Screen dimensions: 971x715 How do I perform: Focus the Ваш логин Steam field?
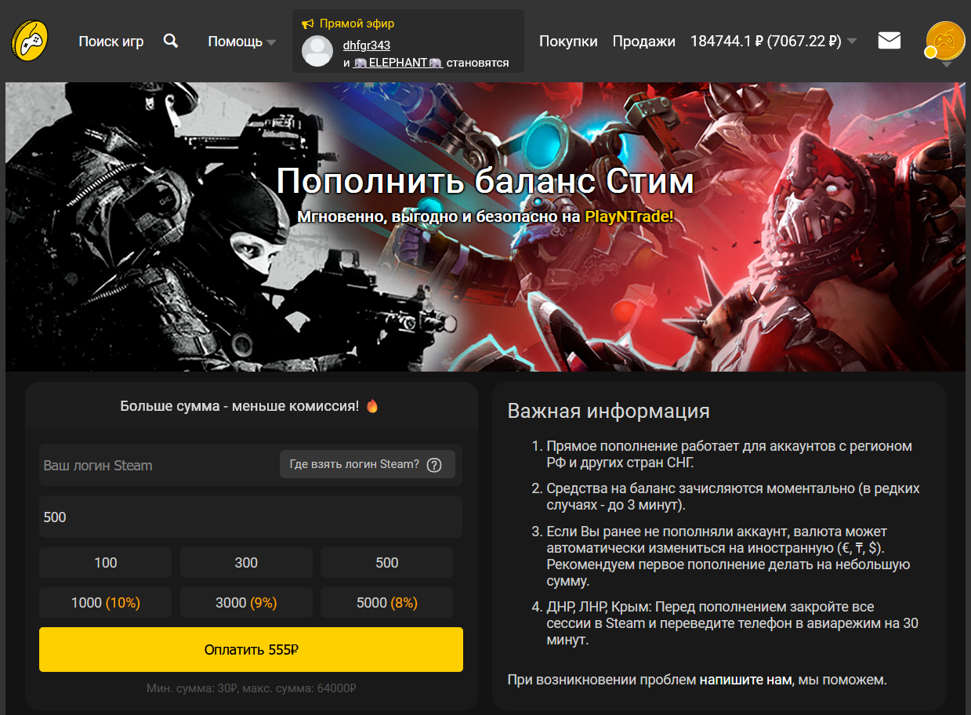click(x=157, y=465)
